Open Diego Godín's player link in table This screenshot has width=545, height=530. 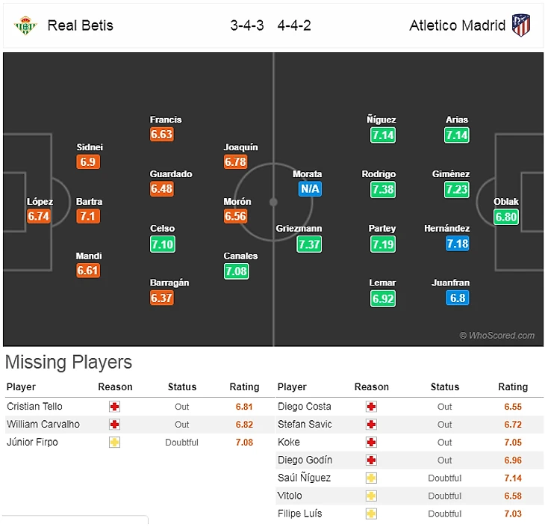pos(305,460)
